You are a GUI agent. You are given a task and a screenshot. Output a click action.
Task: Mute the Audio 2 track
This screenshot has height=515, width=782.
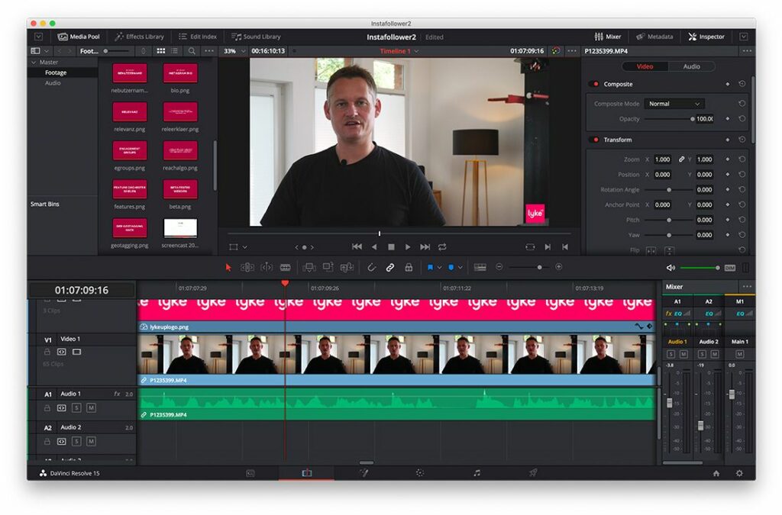click(x=92, y=440)
